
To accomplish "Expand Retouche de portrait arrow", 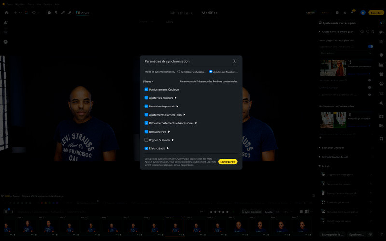I will pyautogui.click(x=177, y=106).
